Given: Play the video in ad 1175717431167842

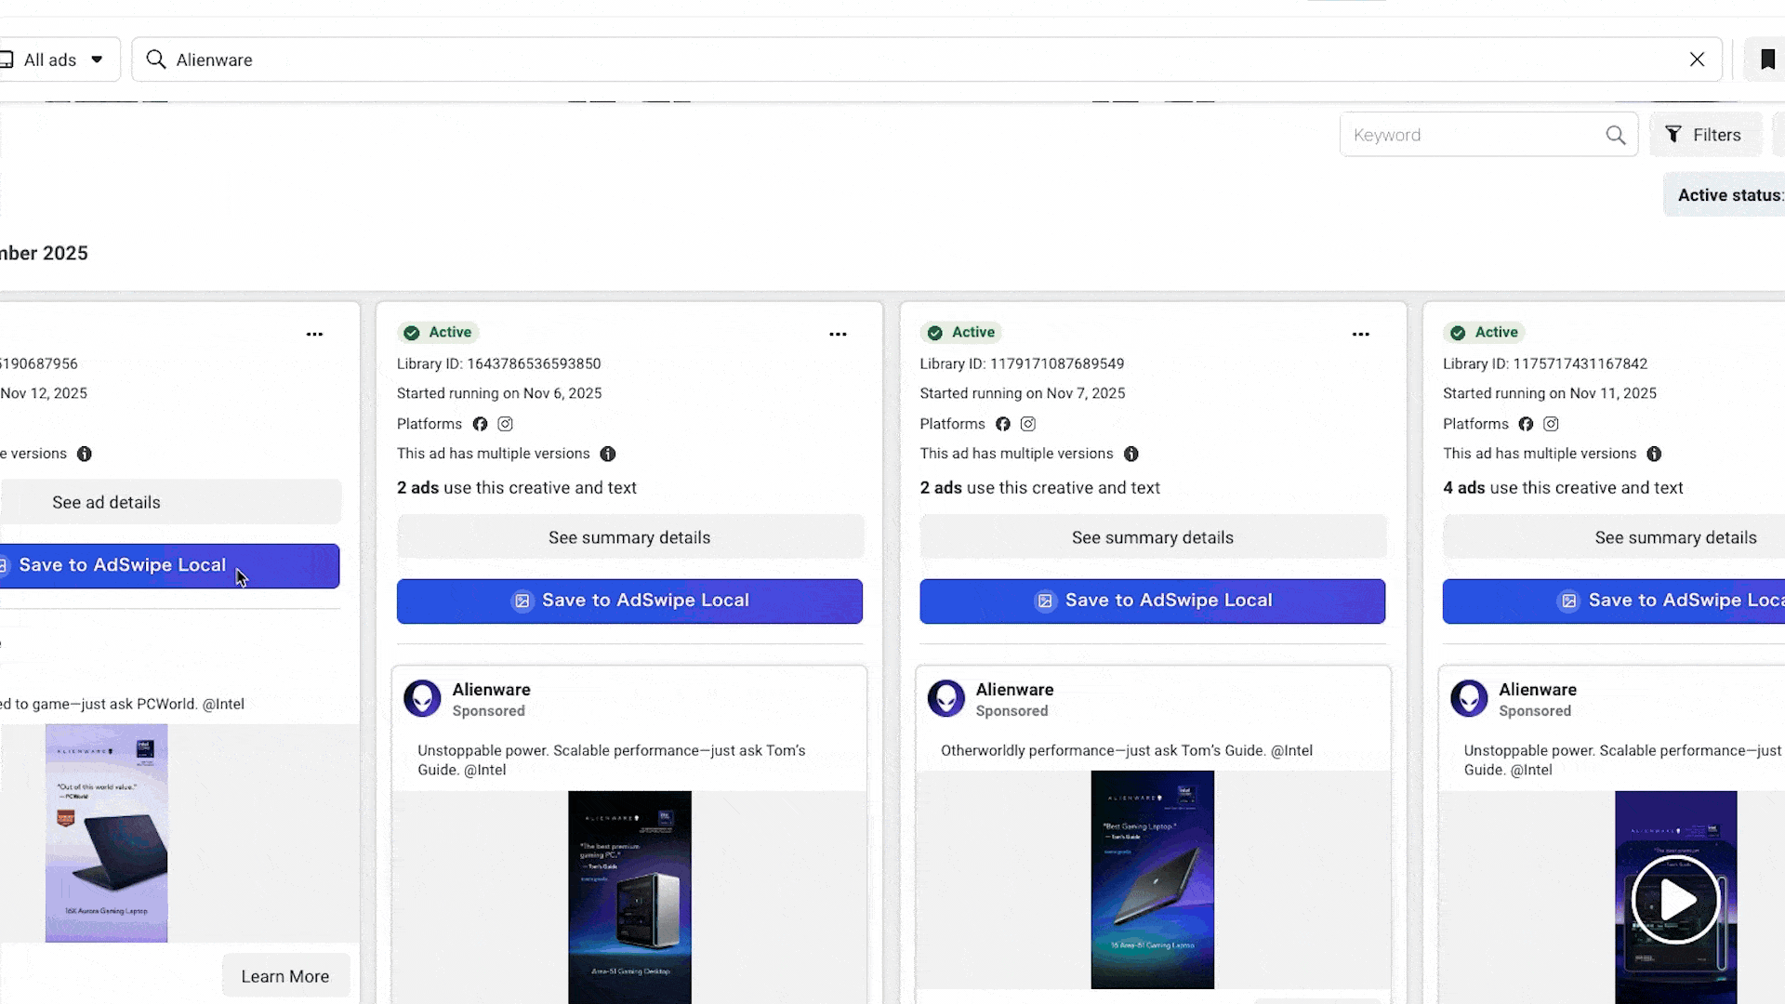Looking at the screenshot, I should point(1675,900).
